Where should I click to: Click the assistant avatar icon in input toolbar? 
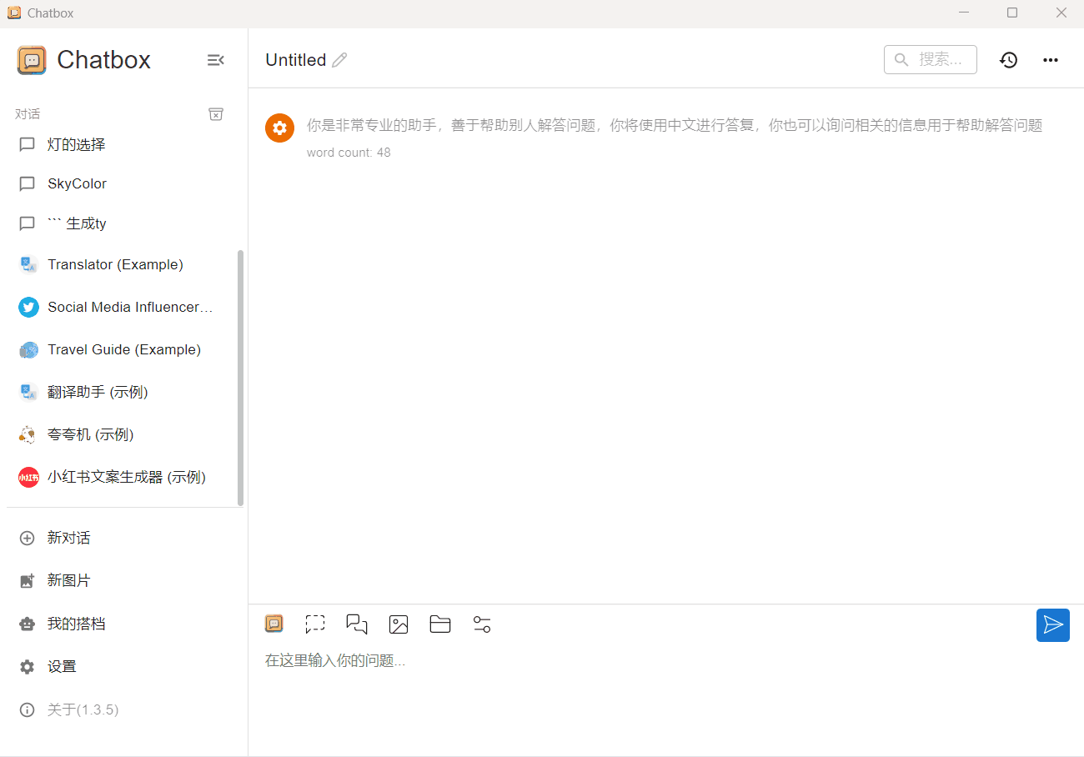(x=274, y=624)
